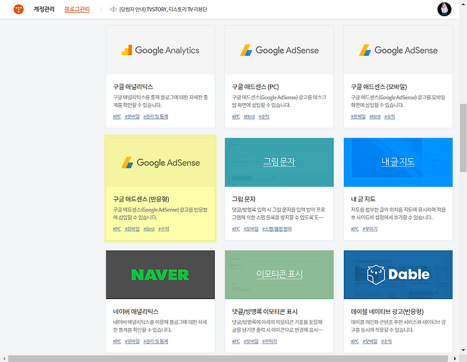Click the notice speaker icon
The image size is (467, 362).
point(113,10)
